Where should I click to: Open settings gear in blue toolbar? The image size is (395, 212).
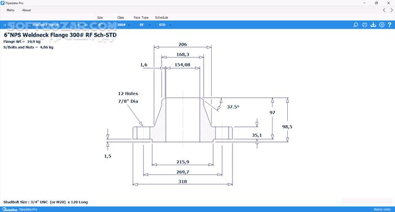click(x=382, y=25)
